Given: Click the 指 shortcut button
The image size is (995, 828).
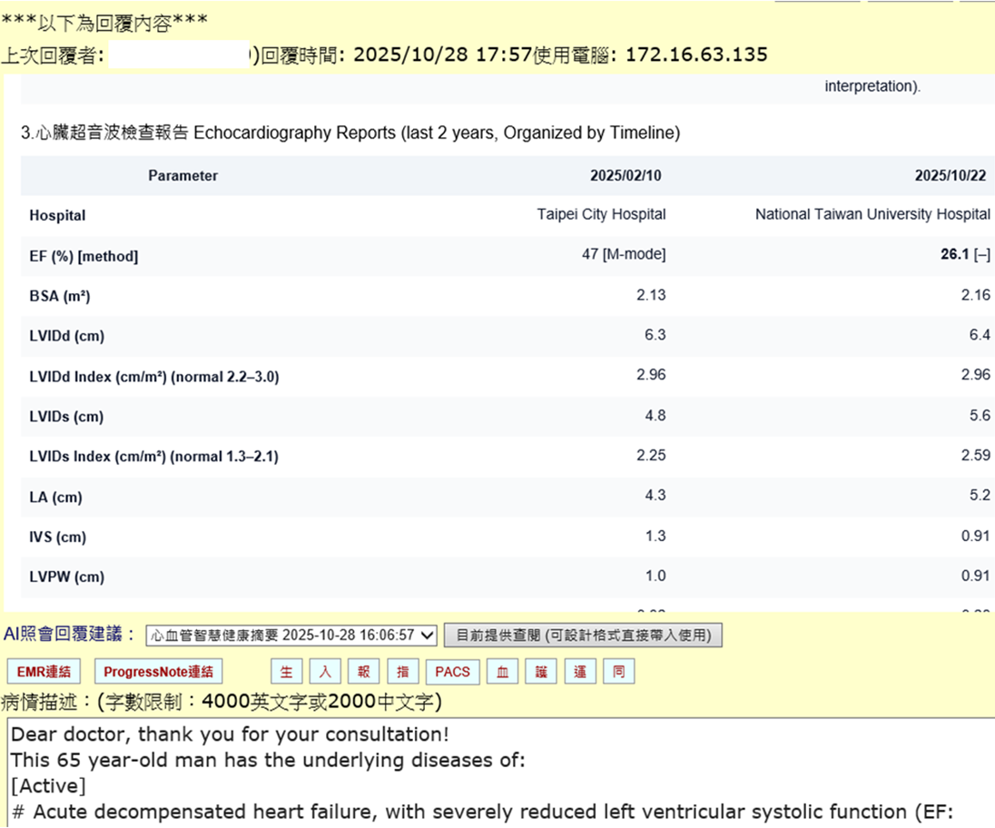Looking at the screenshot, I should pyautogui.click(x=403, y=672).
